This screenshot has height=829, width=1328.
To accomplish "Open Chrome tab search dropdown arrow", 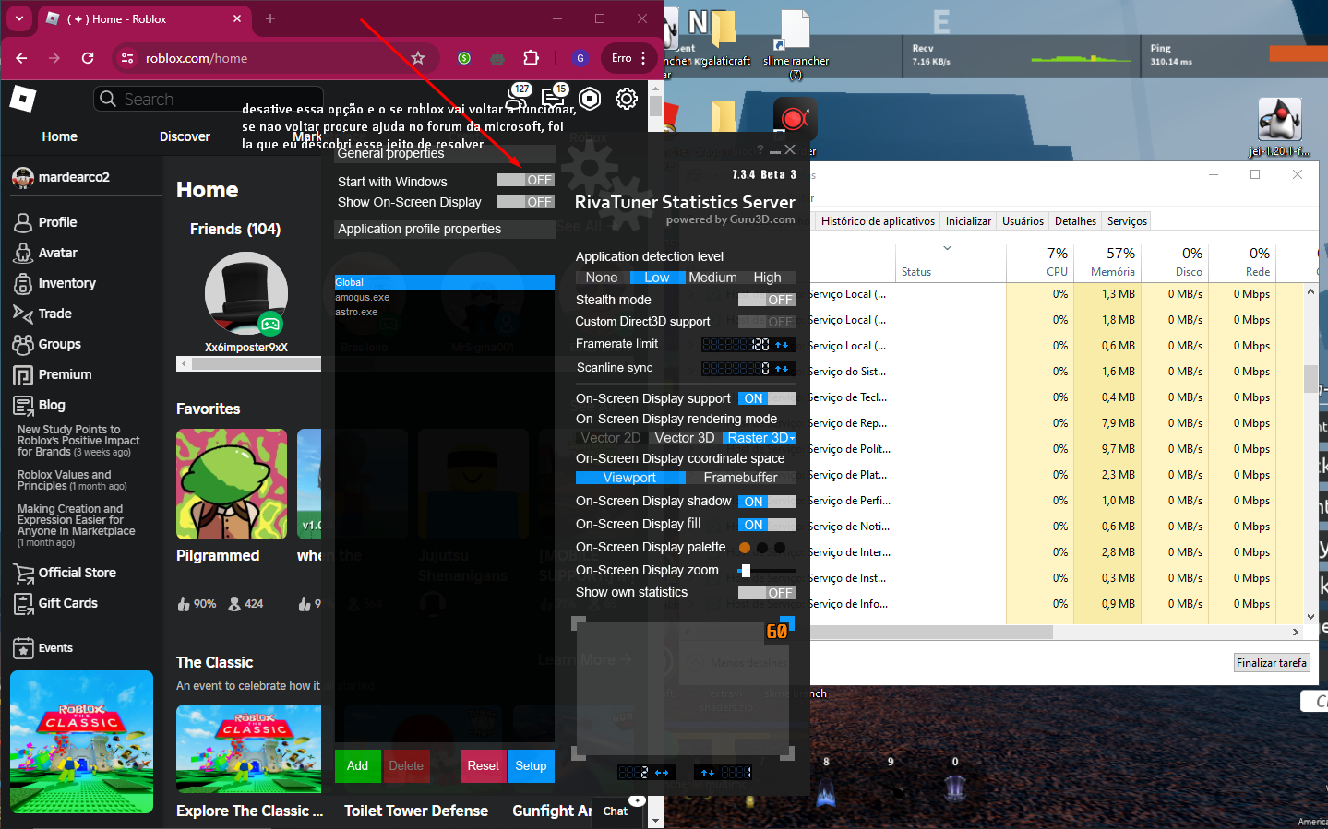I will [x=19, y=18].
